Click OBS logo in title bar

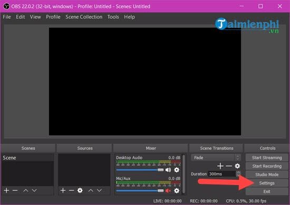click(6, 6)
